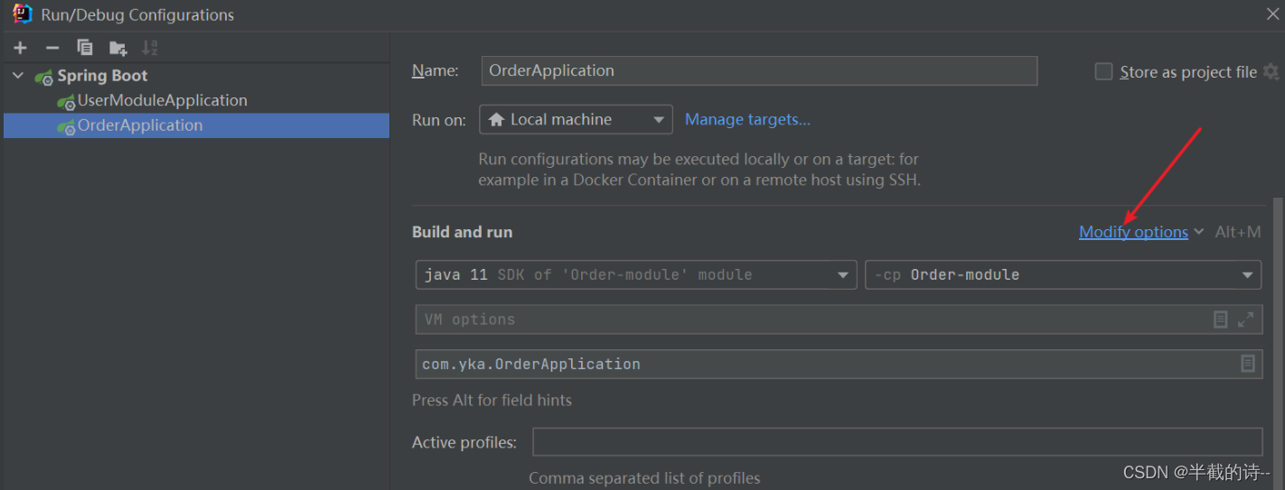
Task: Open the Store as project file gear settings
Action: coord(1271,72)
